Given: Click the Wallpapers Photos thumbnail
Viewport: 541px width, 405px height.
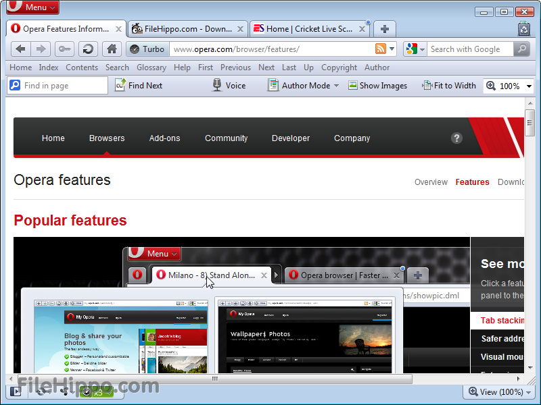Looking at the screenshot, I should [x=305, y=336].
